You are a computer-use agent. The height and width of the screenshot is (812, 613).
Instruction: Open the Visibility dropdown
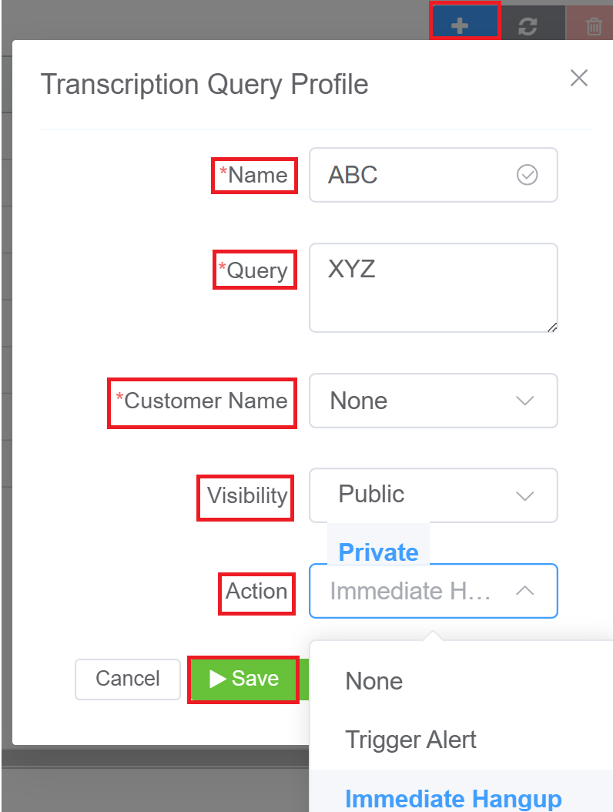[x=433, y=495]
